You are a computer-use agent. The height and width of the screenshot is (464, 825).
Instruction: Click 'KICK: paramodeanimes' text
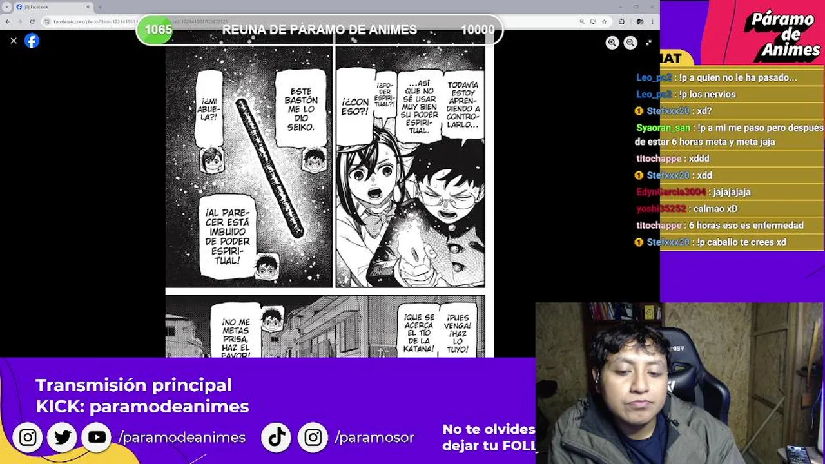(142, 406)
